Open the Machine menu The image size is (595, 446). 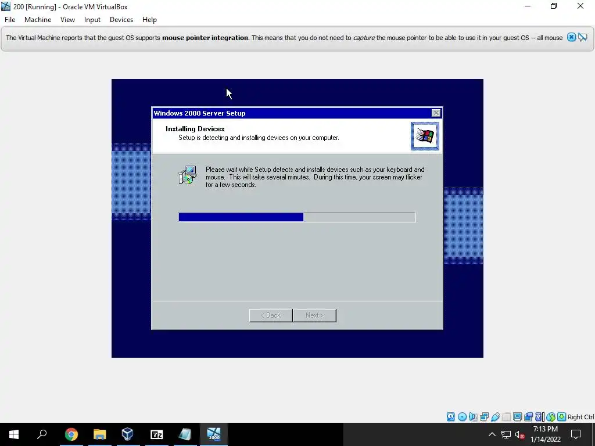pos(38,20)
